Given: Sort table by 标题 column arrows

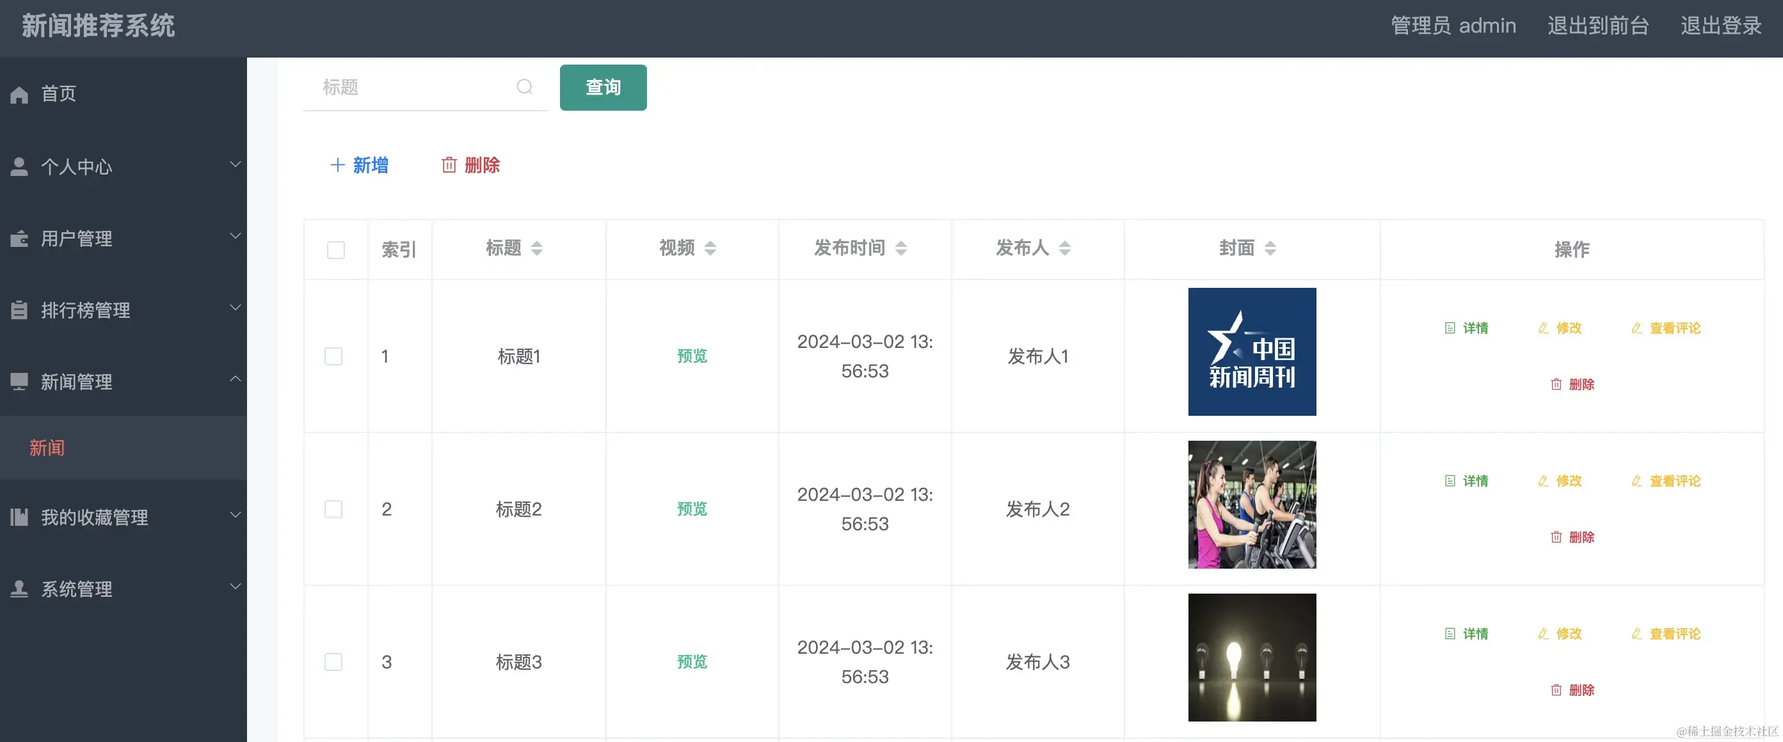Looking at the screenshot, I should 536,248.
